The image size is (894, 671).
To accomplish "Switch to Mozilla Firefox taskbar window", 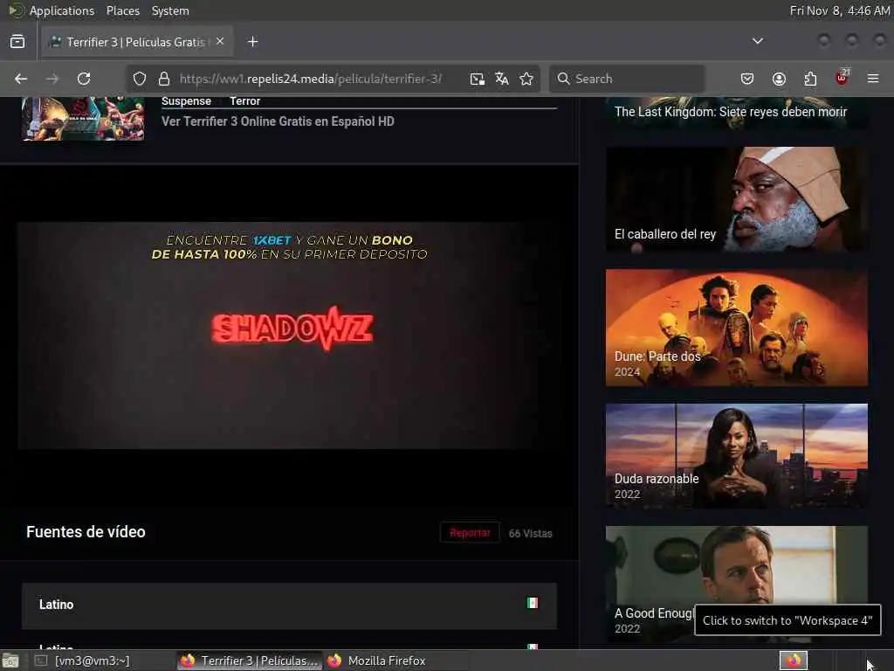I will pos(395,661).
